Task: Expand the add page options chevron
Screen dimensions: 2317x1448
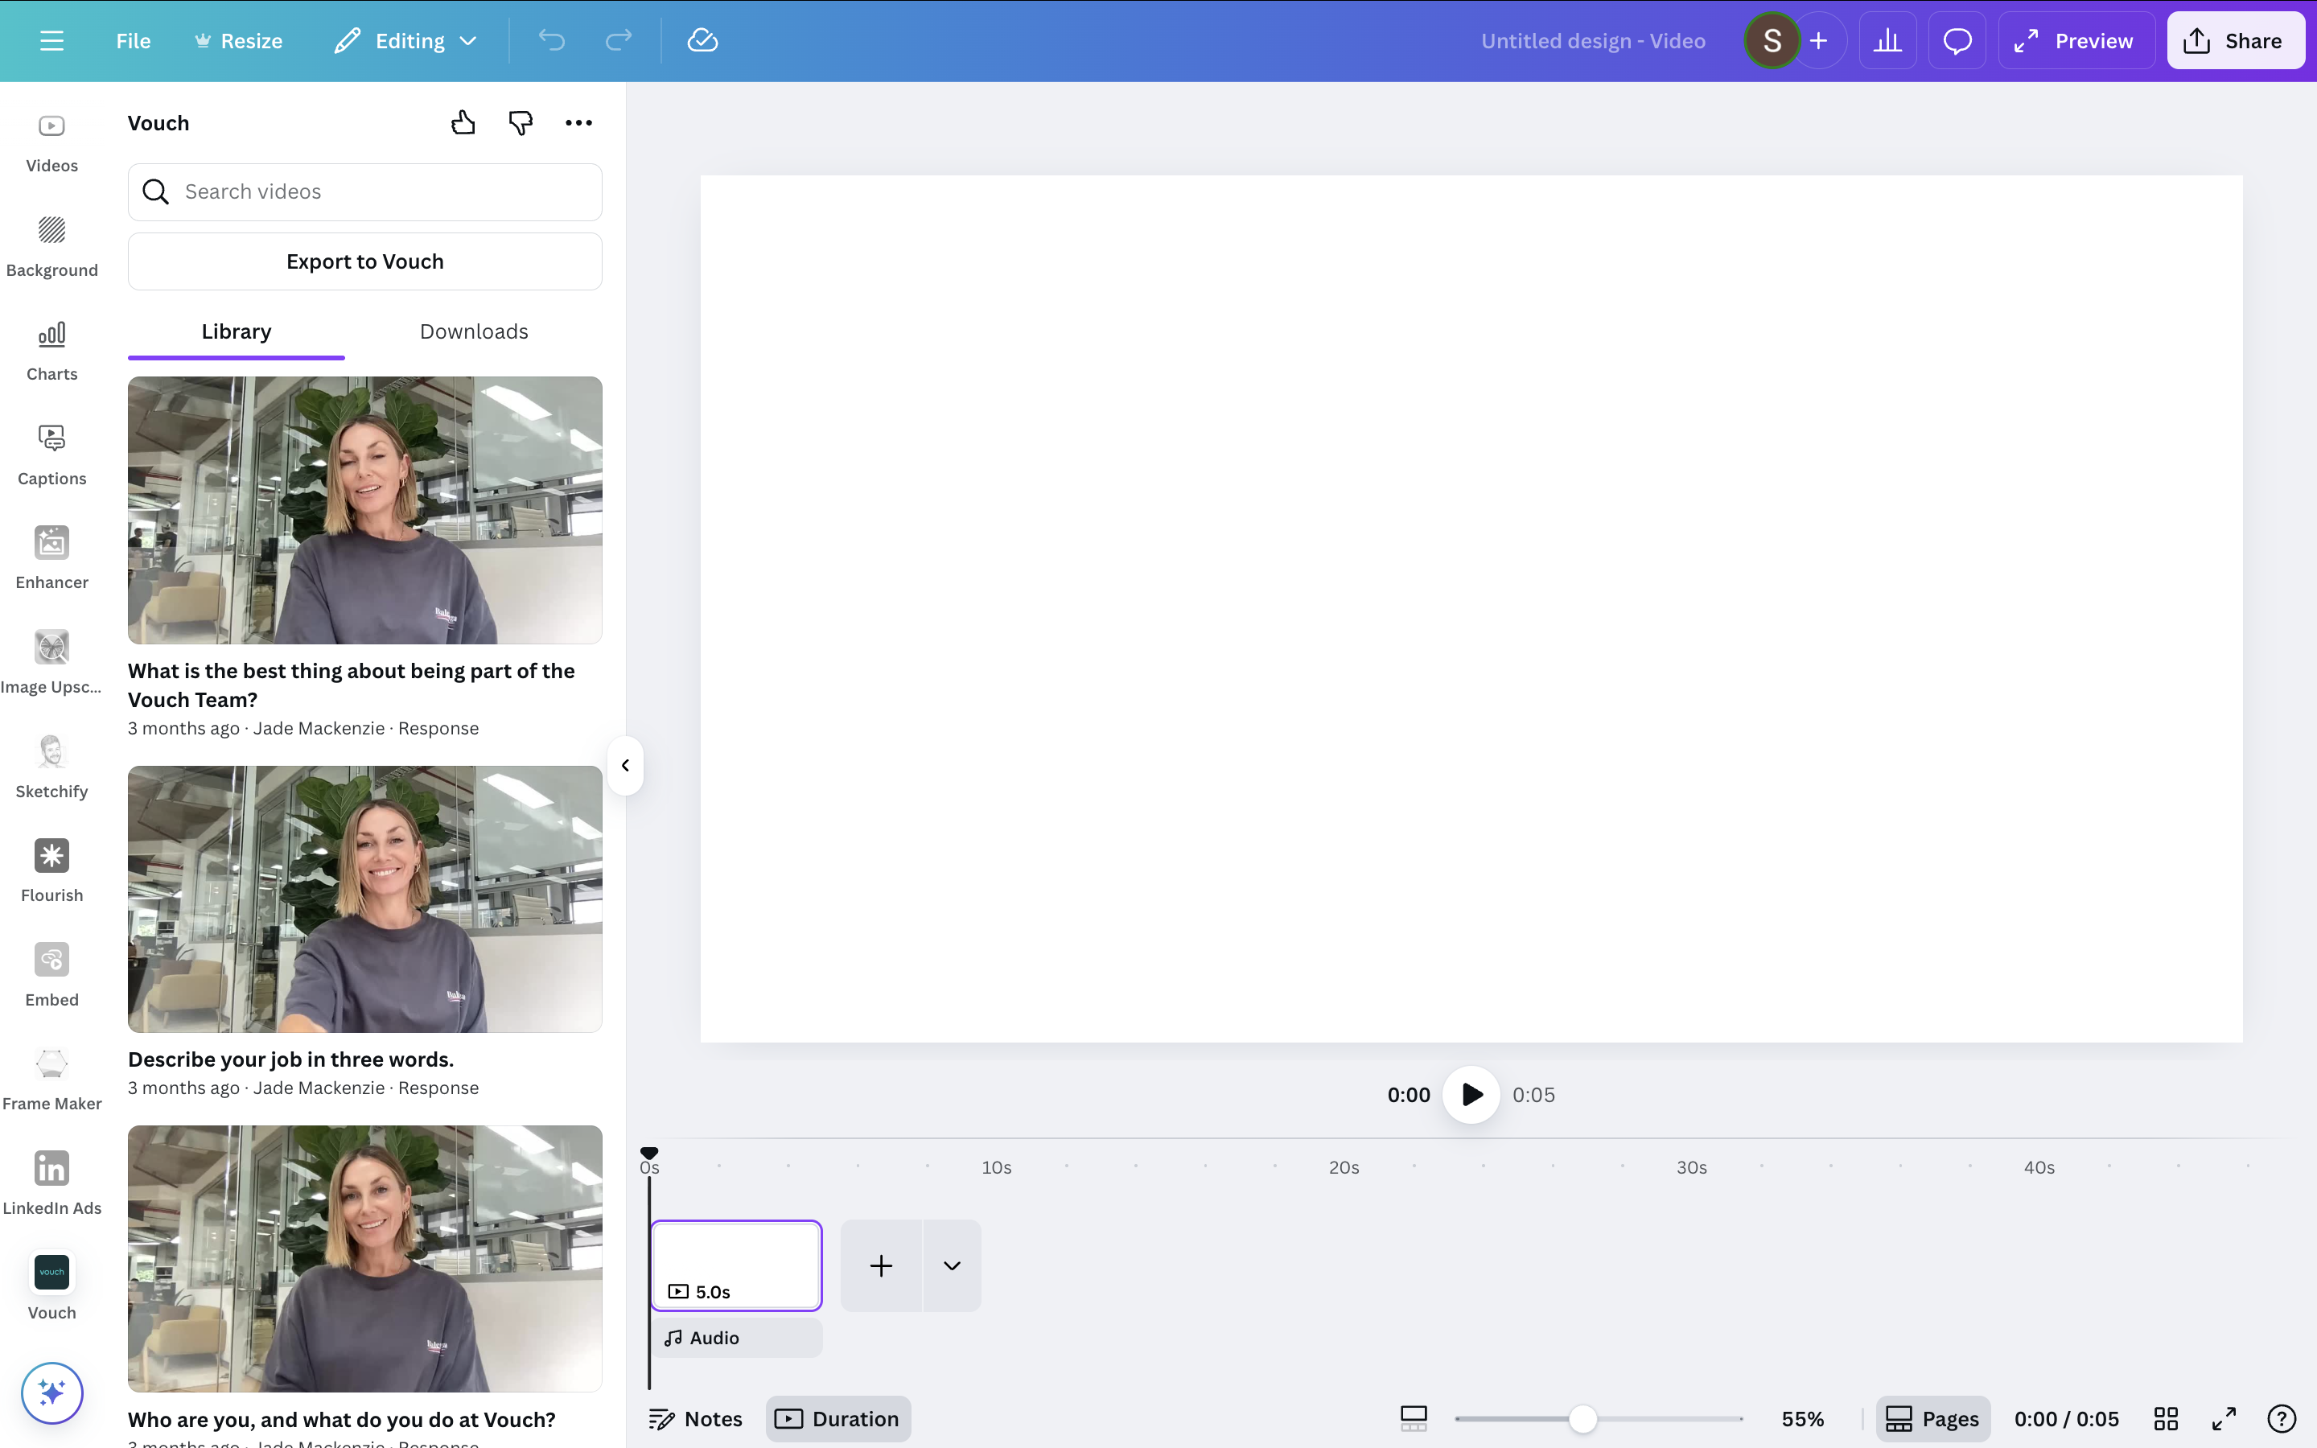Action: [952, 1265]
